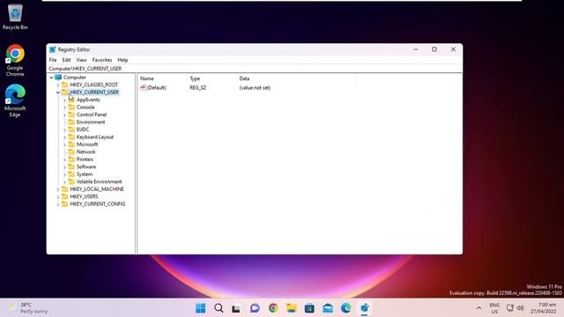Open Microsoft Store from the taskbar
Screen dimensions: 564x317
[309, 308]
